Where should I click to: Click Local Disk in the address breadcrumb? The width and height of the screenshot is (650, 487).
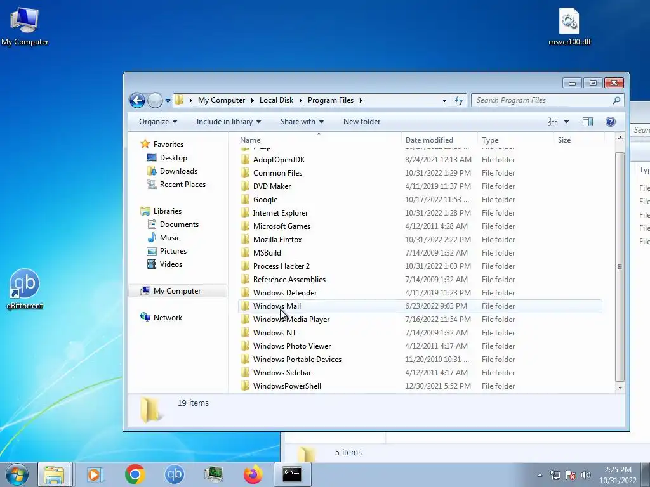(x=276, y=100)
